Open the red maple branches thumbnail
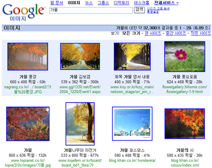 [28, 124]
